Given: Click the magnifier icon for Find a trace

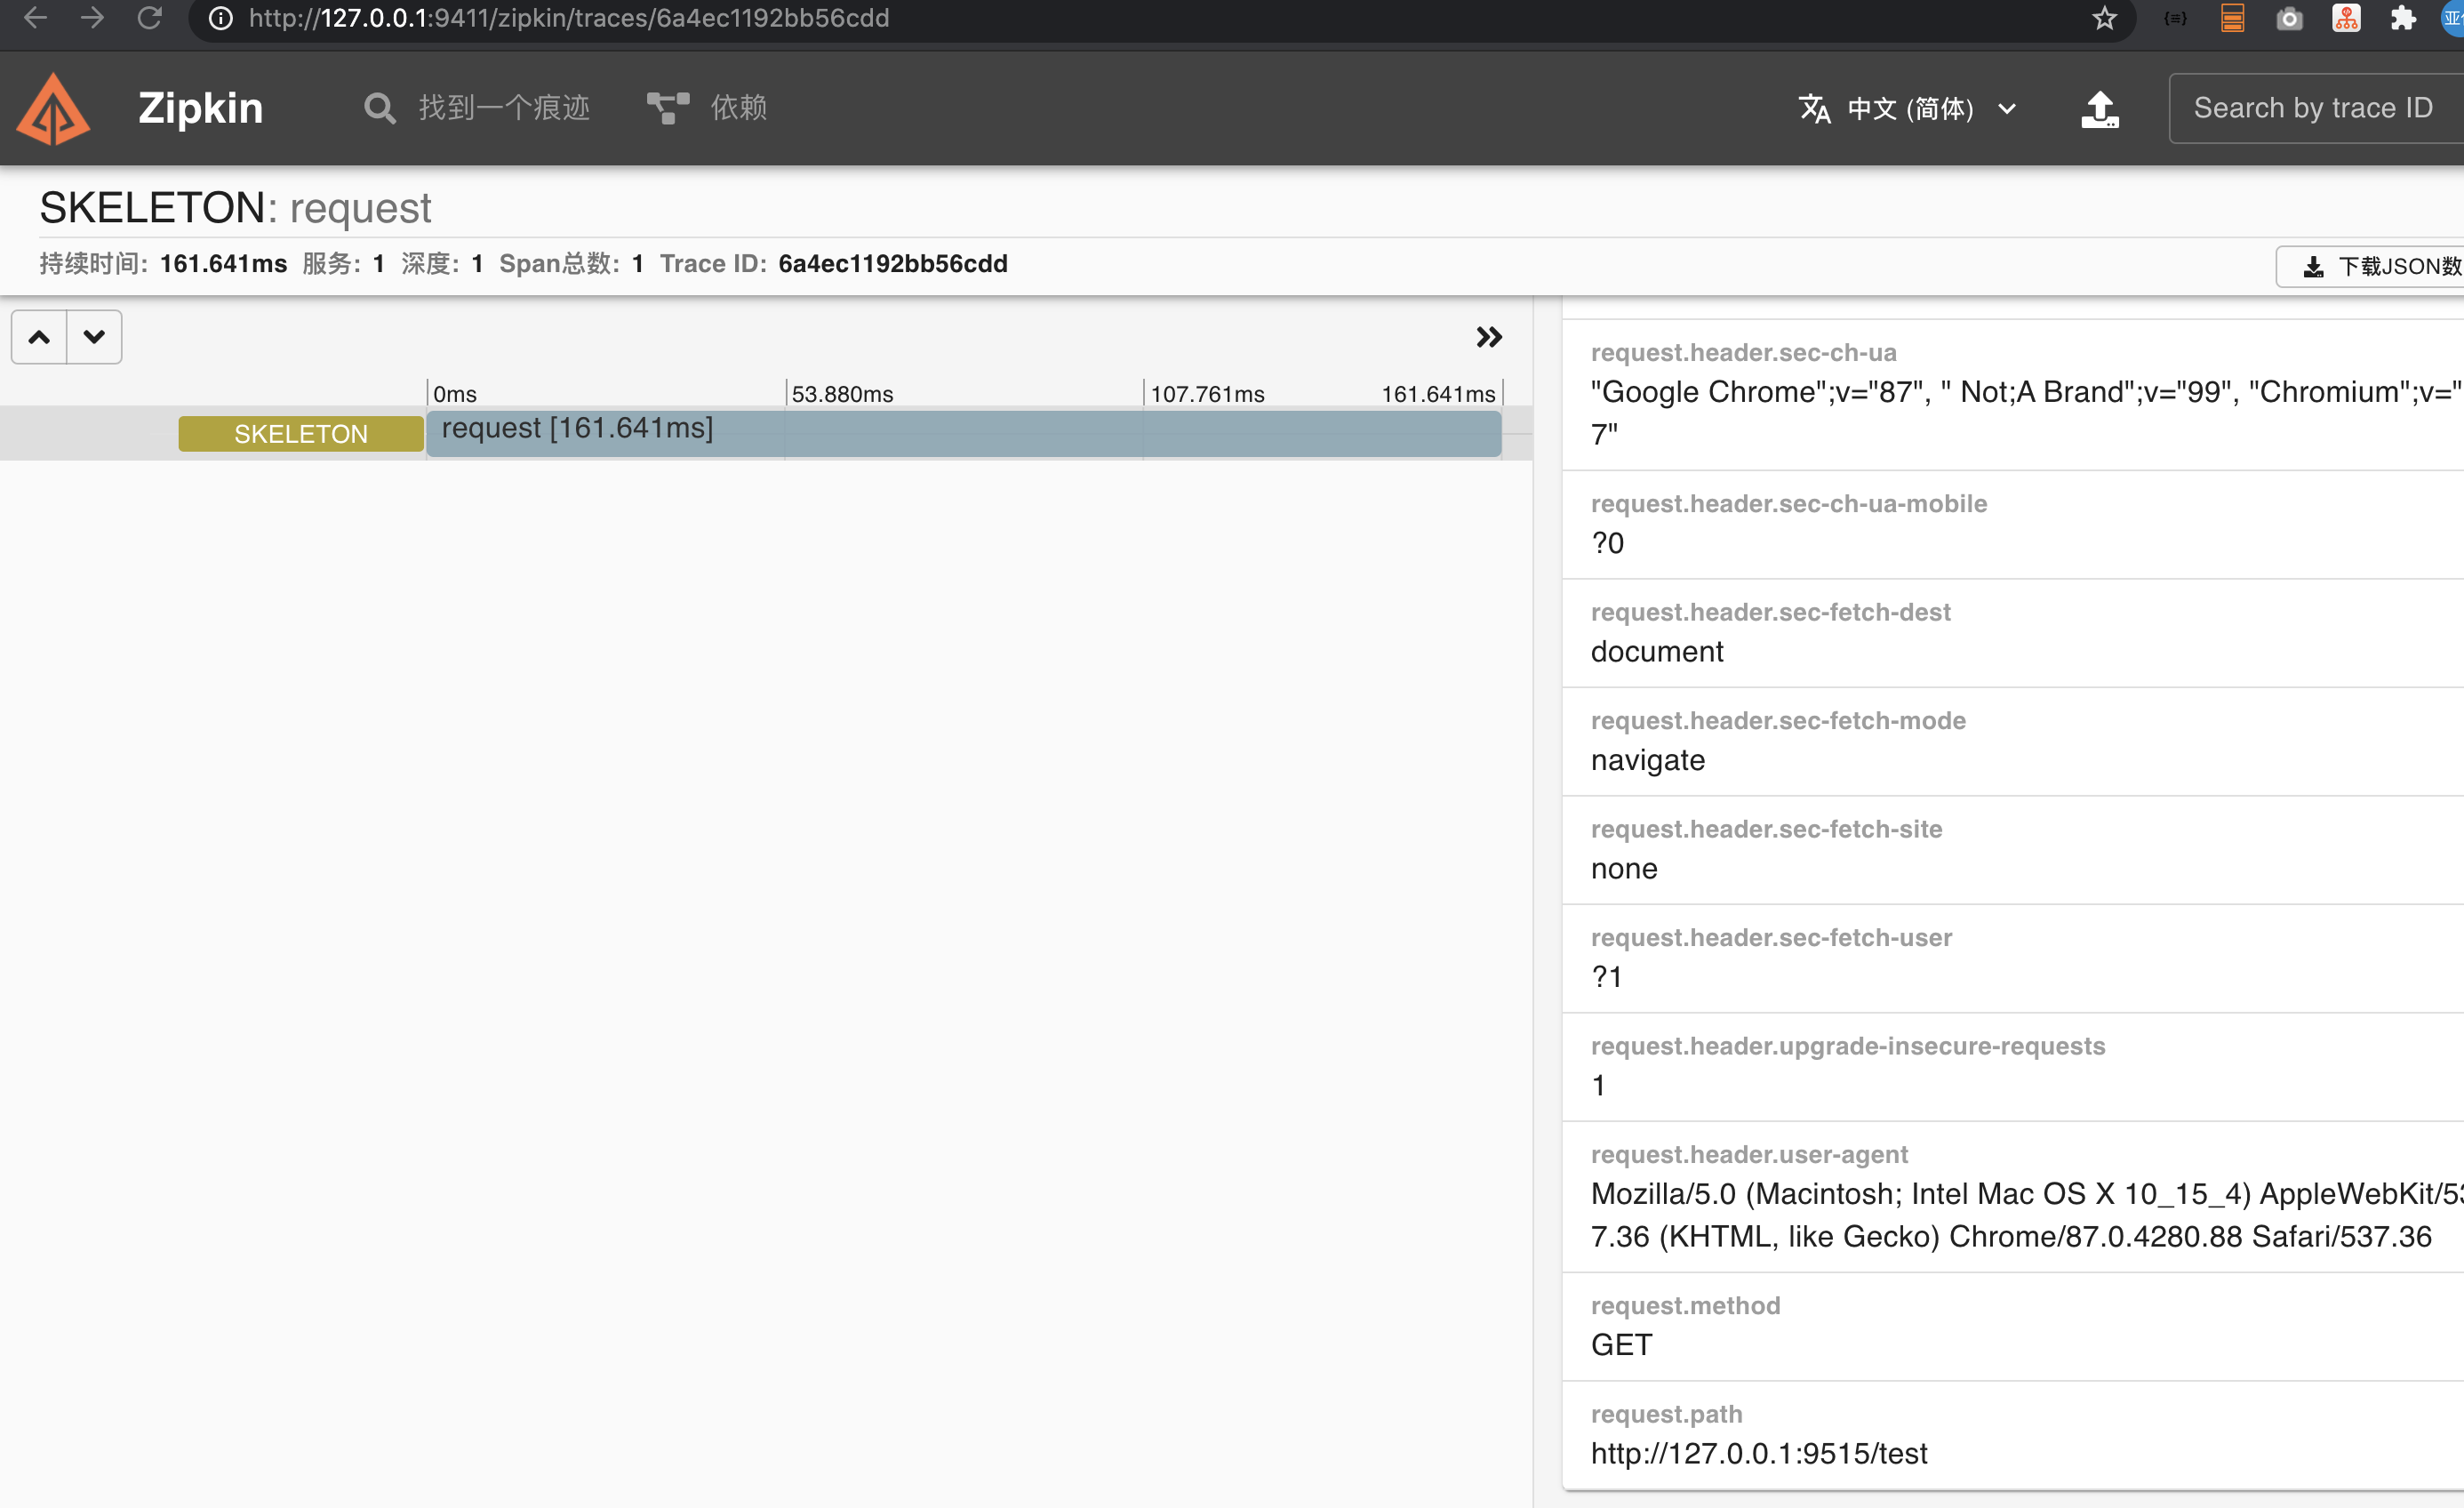Looking at the screenshot, I should (x=379, y=108).
